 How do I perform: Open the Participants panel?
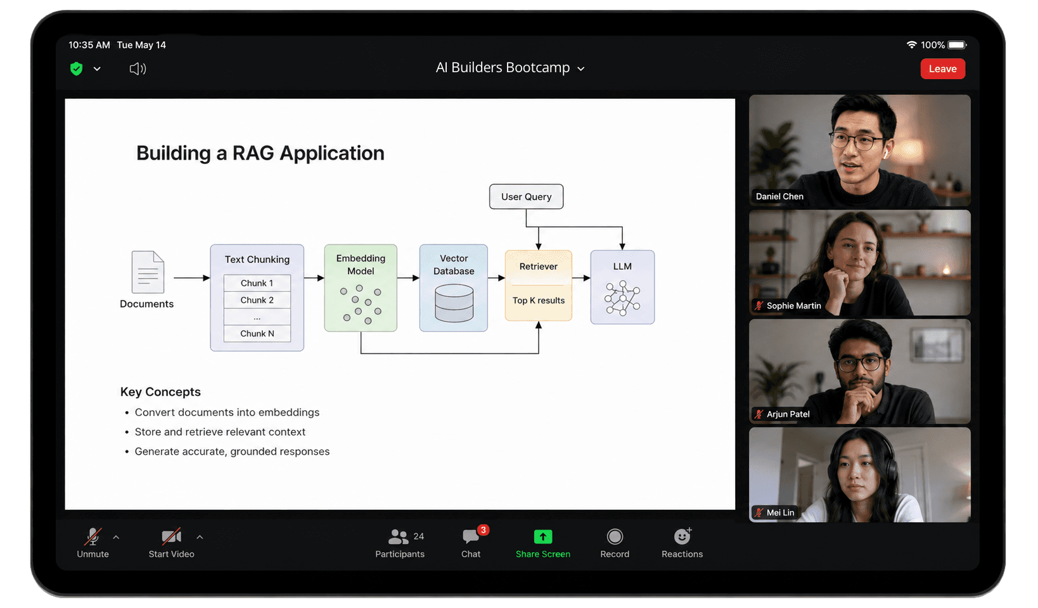400,543
